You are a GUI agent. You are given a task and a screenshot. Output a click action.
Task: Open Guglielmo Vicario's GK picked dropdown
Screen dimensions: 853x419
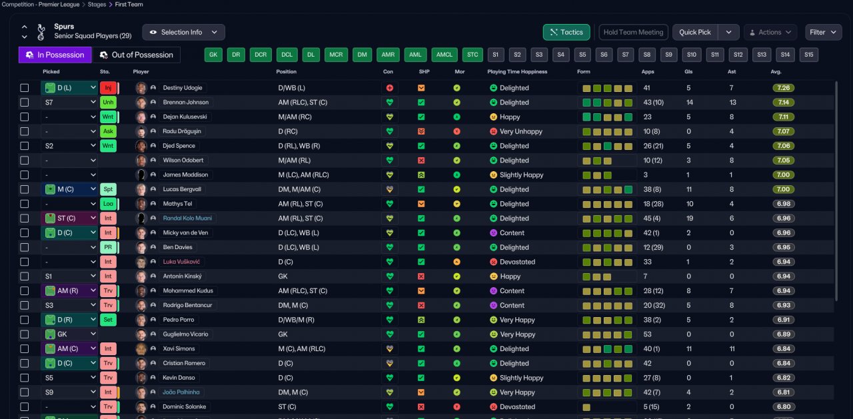pyautogui.click(x=69, y=334)
